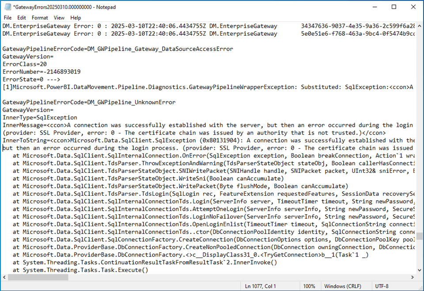Screen dimensions: 424x291
Task: Click the AttemptOneLogin stack trace line
Action: pyautogui.click(x=213, y=209)
